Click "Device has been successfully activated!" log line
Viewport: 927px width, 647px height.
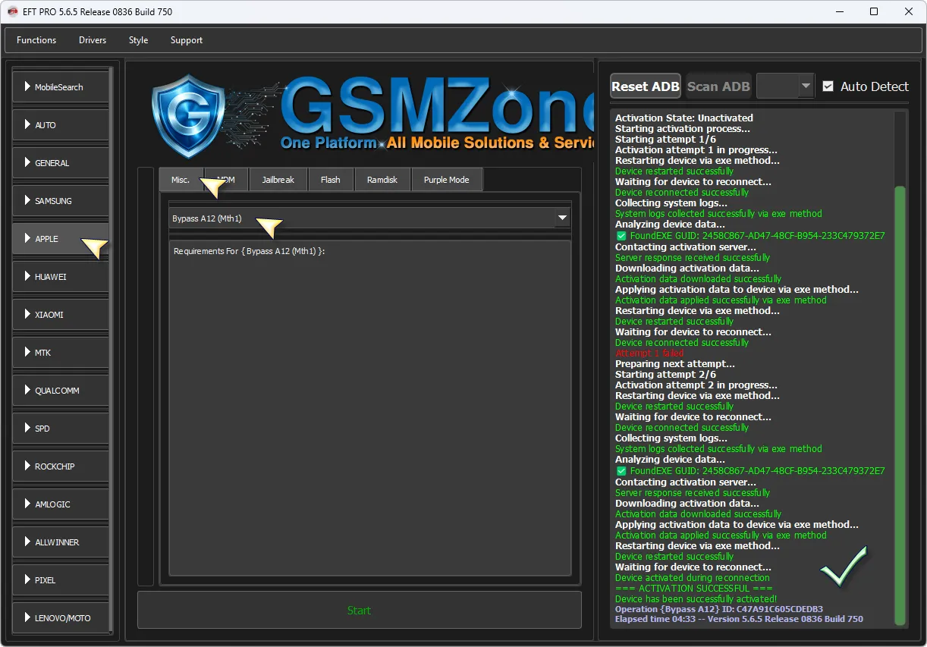[x=696, y=599]
